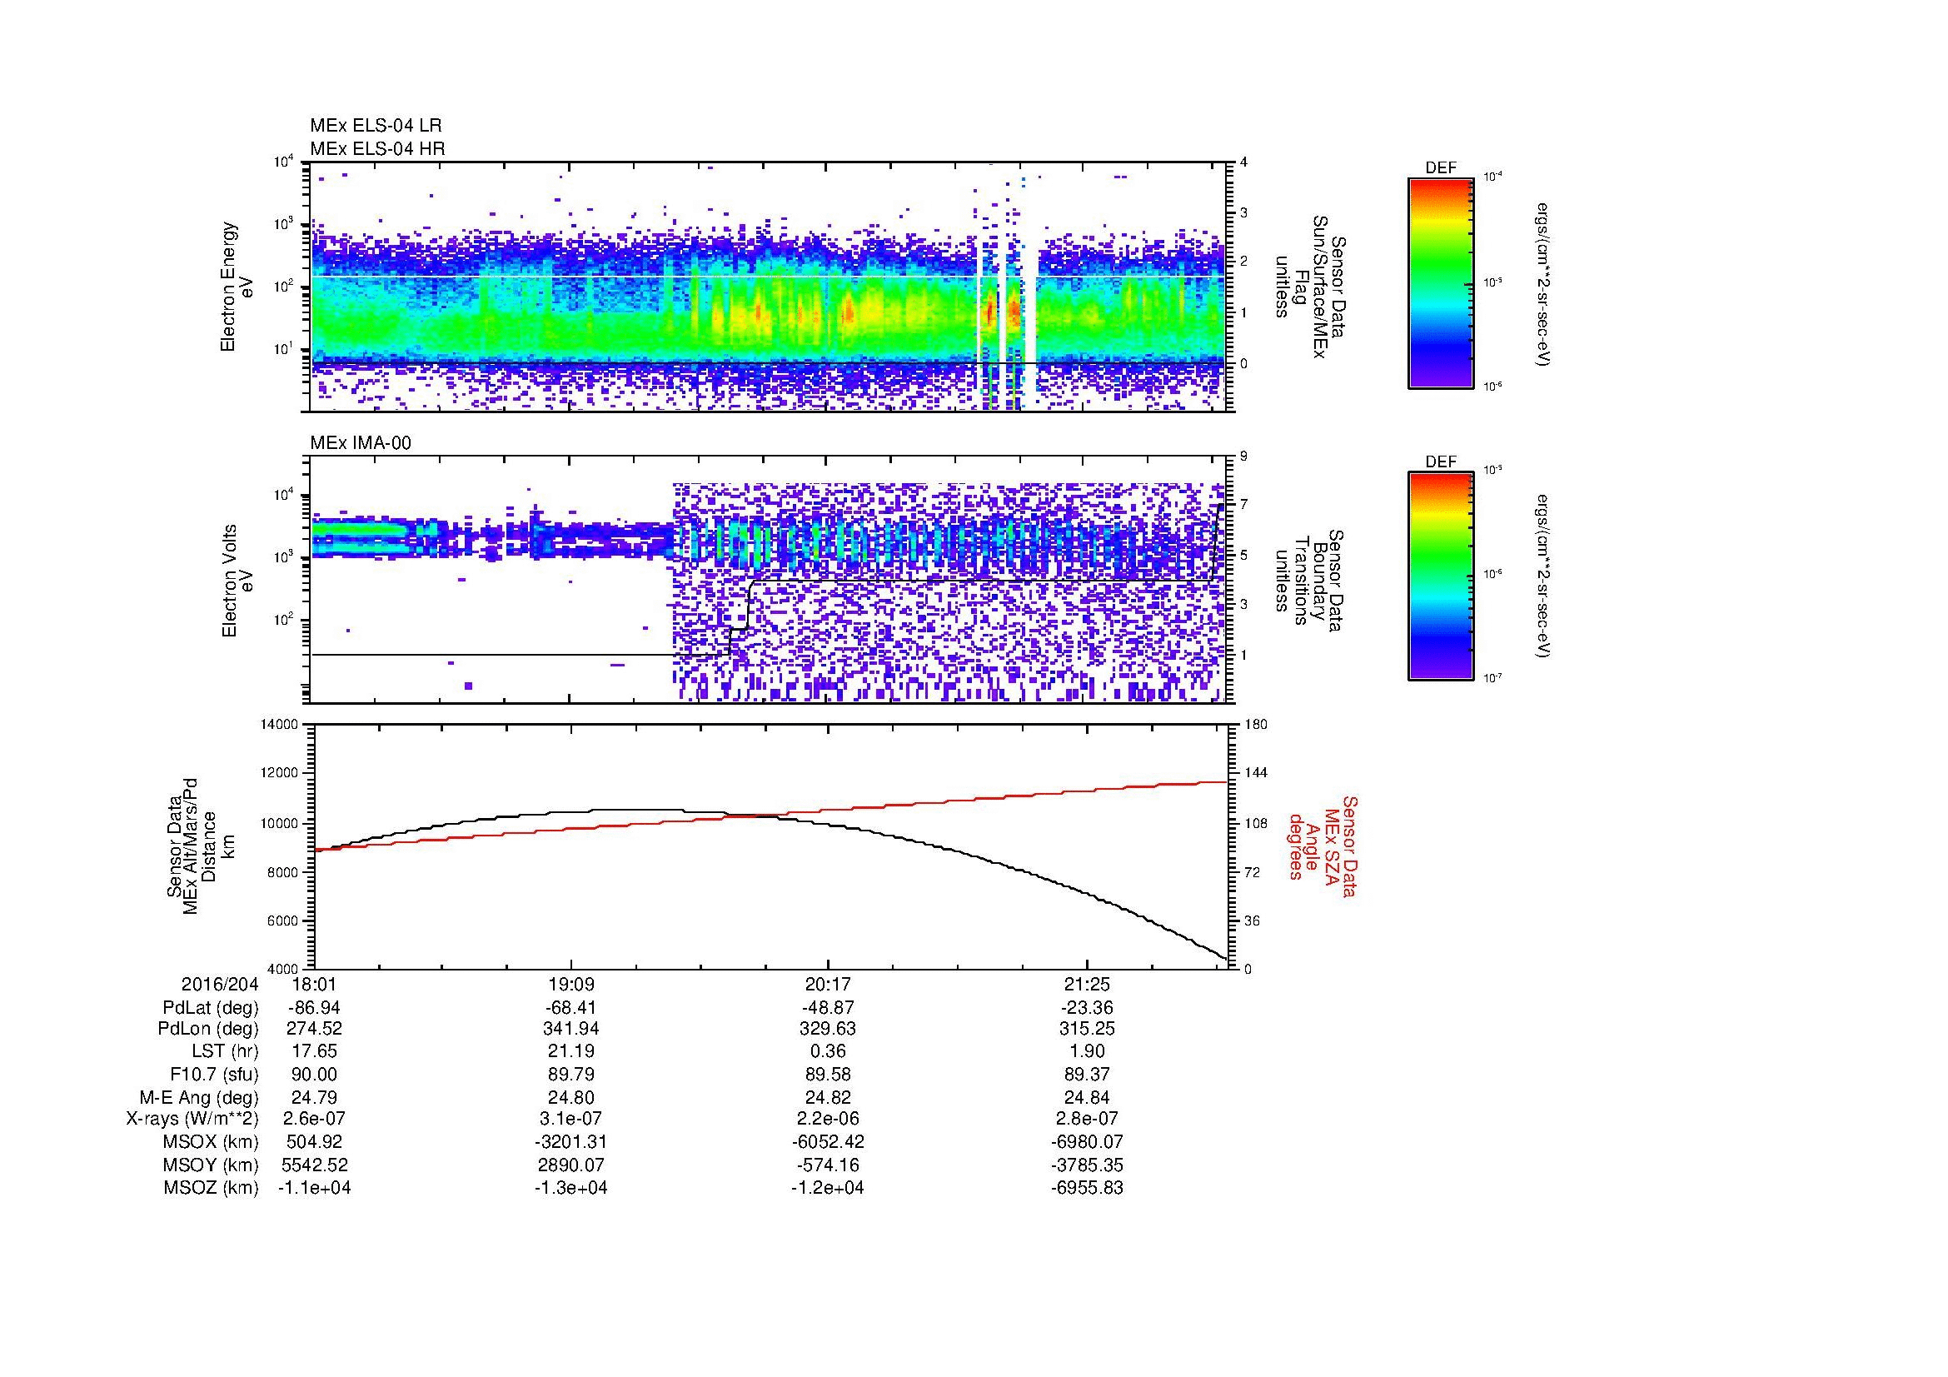
Task: Click the PdLat value '-86.94'
Action: 315,1008
